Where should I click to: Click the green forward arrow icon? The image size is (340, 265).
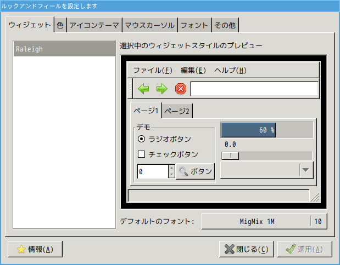point(162,89)
